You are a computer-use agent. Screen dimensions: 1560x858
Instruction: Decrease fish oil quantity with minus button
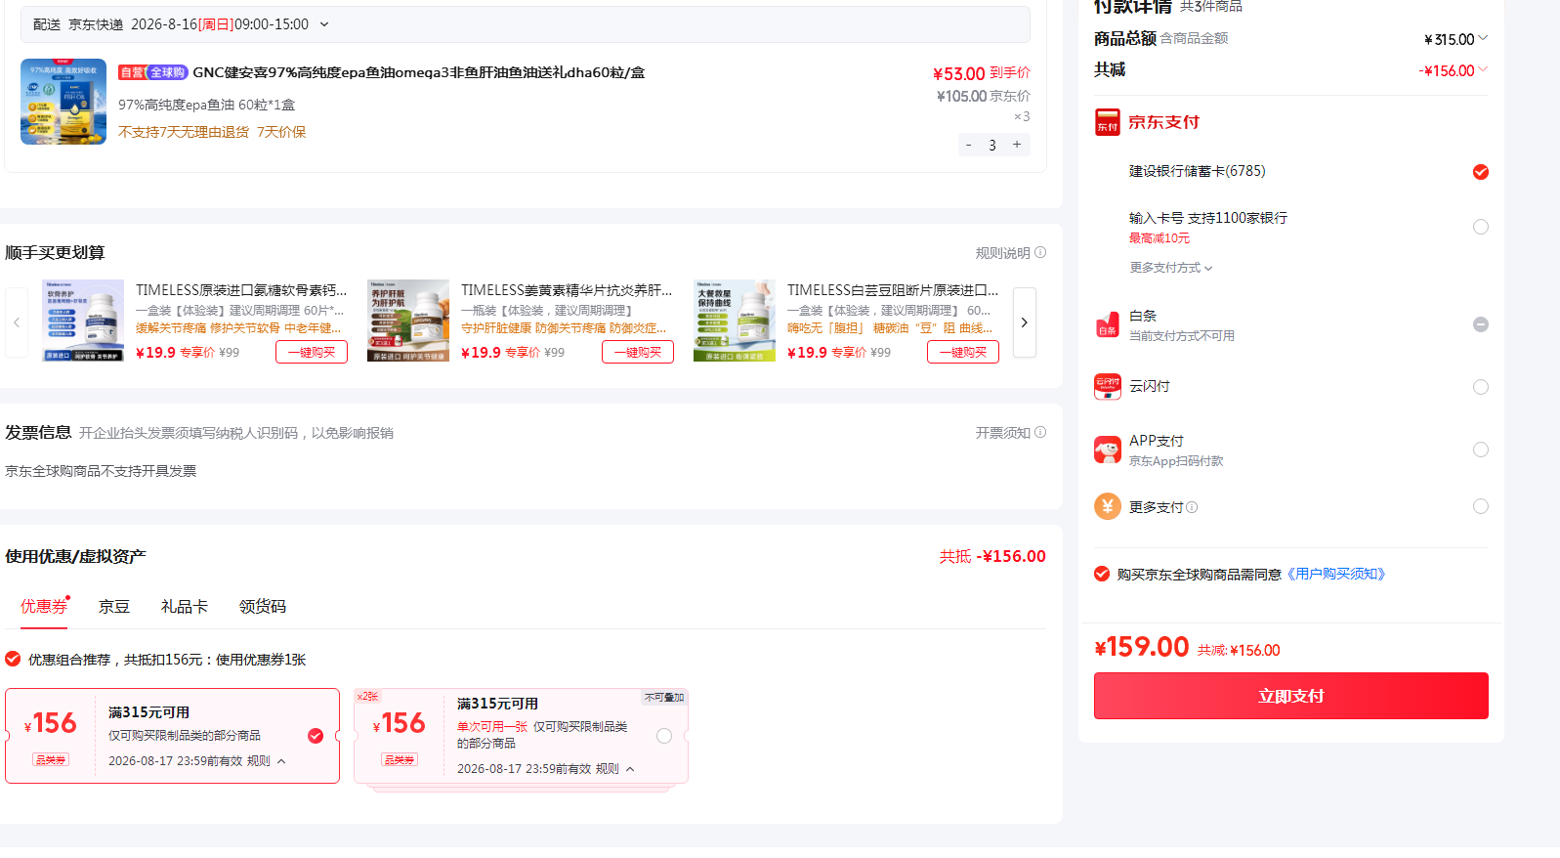968,145
